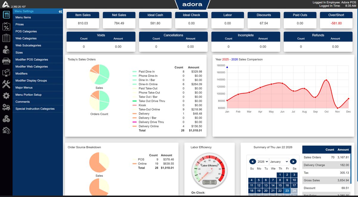
Task: Open Menu Portion Setup entry
Action: pos(38,95)
